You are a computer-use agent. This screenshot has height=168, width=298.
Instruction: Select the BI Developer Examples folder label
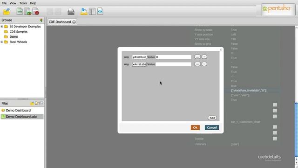point(25,27)
